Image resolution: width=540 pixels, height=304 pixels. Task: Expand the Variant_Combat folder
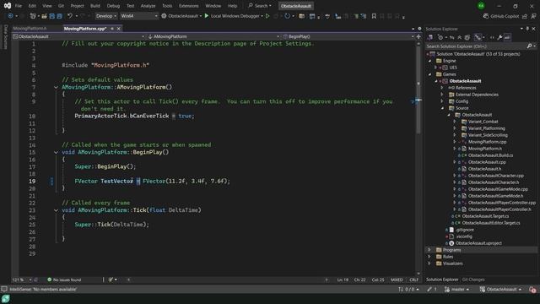coord(455,122)
